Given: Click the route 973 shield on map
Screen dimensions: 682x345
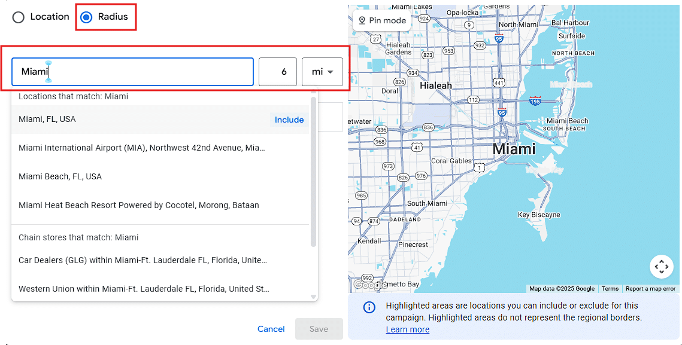Looking at the screenshot, I should (387, 166).
